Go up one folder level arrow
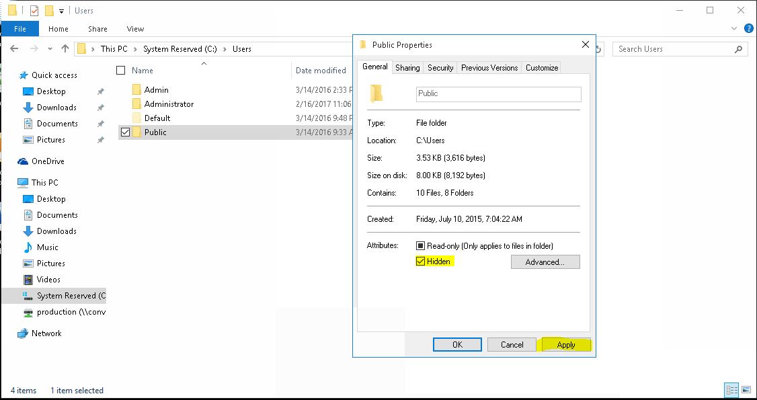Screen dimensions: 757x400 [x=65, y=48]
